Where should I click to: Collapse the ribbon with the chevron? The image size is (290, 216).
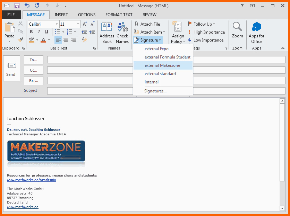[x=283, y=48]
